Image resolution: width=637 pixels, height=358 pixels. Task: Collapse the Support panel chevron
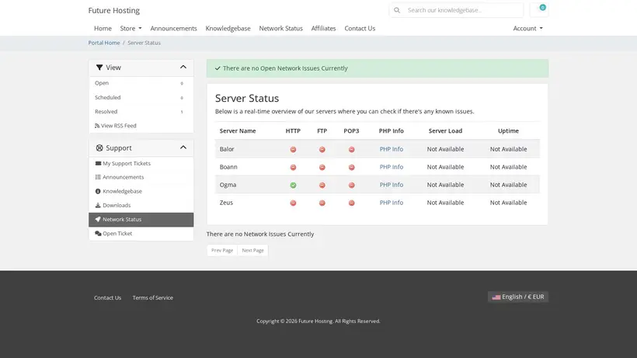click(x=183, y=148)
